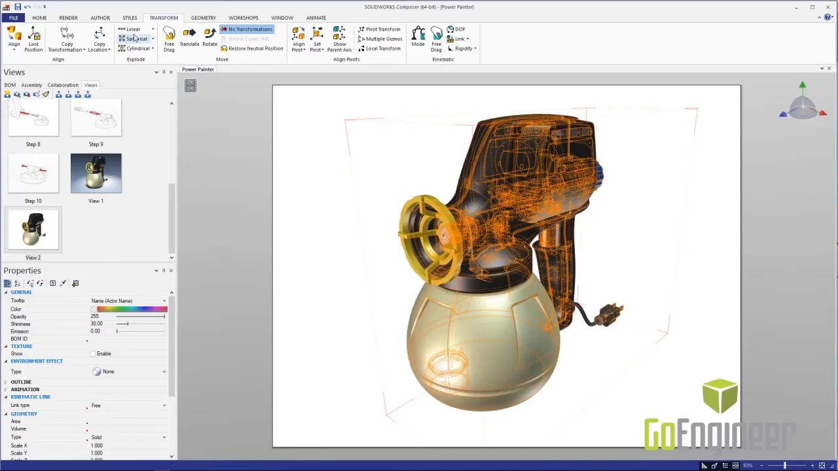The height and width of the screenshot is (471, 838).
Task: Click the help icon at top right
Action: [x=828, y=18]
